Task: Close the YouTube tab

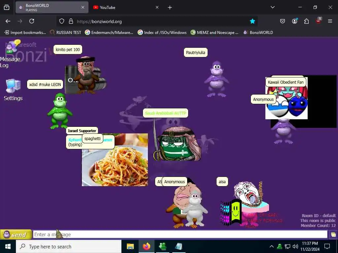Action: pos(157,7)
